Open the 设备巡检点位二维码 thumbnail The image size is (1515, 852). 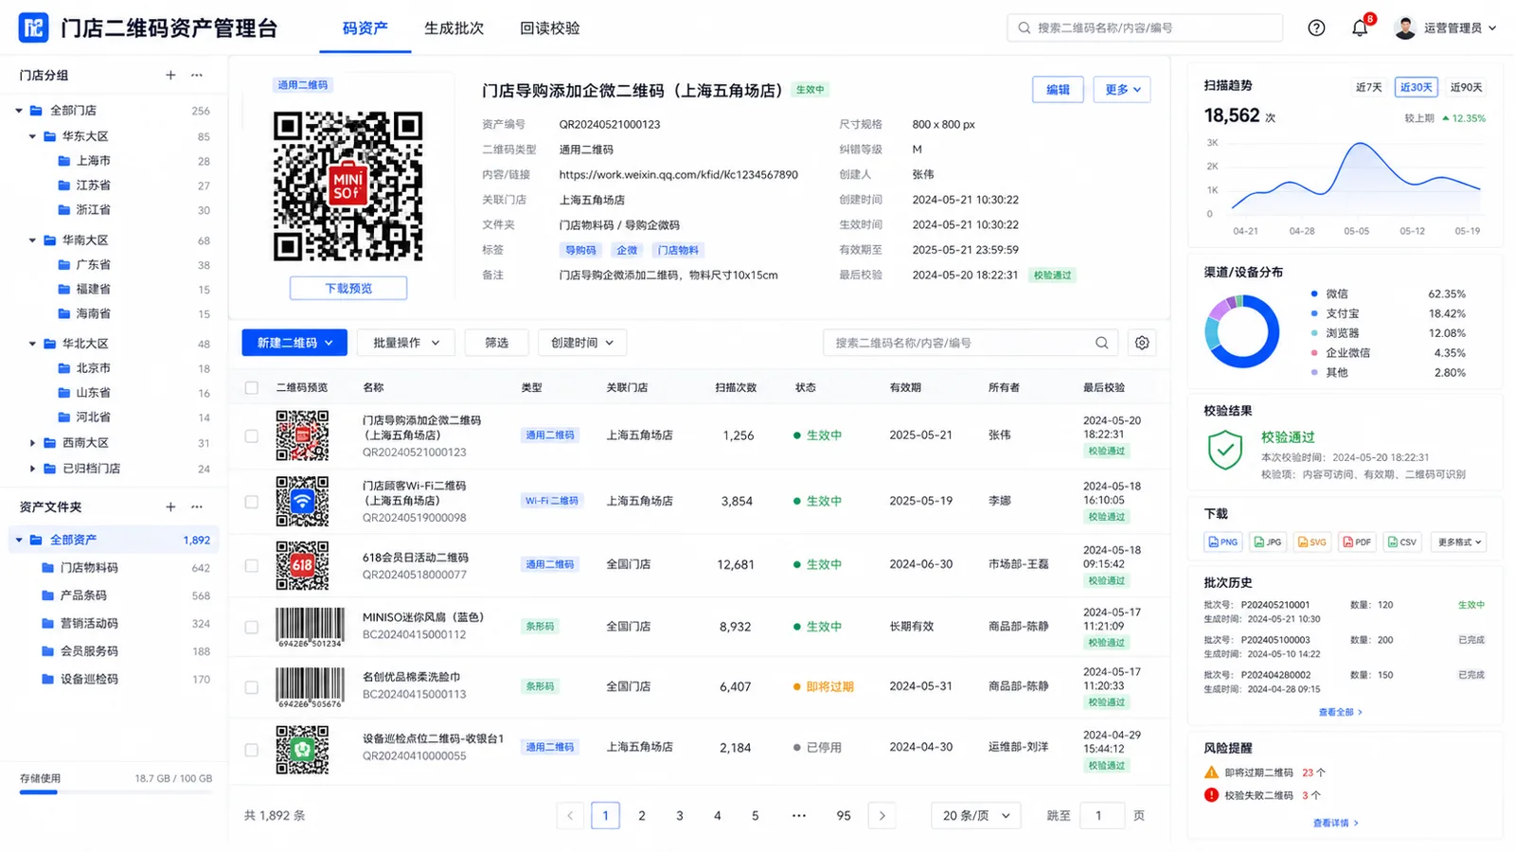[x=302, y=750]
